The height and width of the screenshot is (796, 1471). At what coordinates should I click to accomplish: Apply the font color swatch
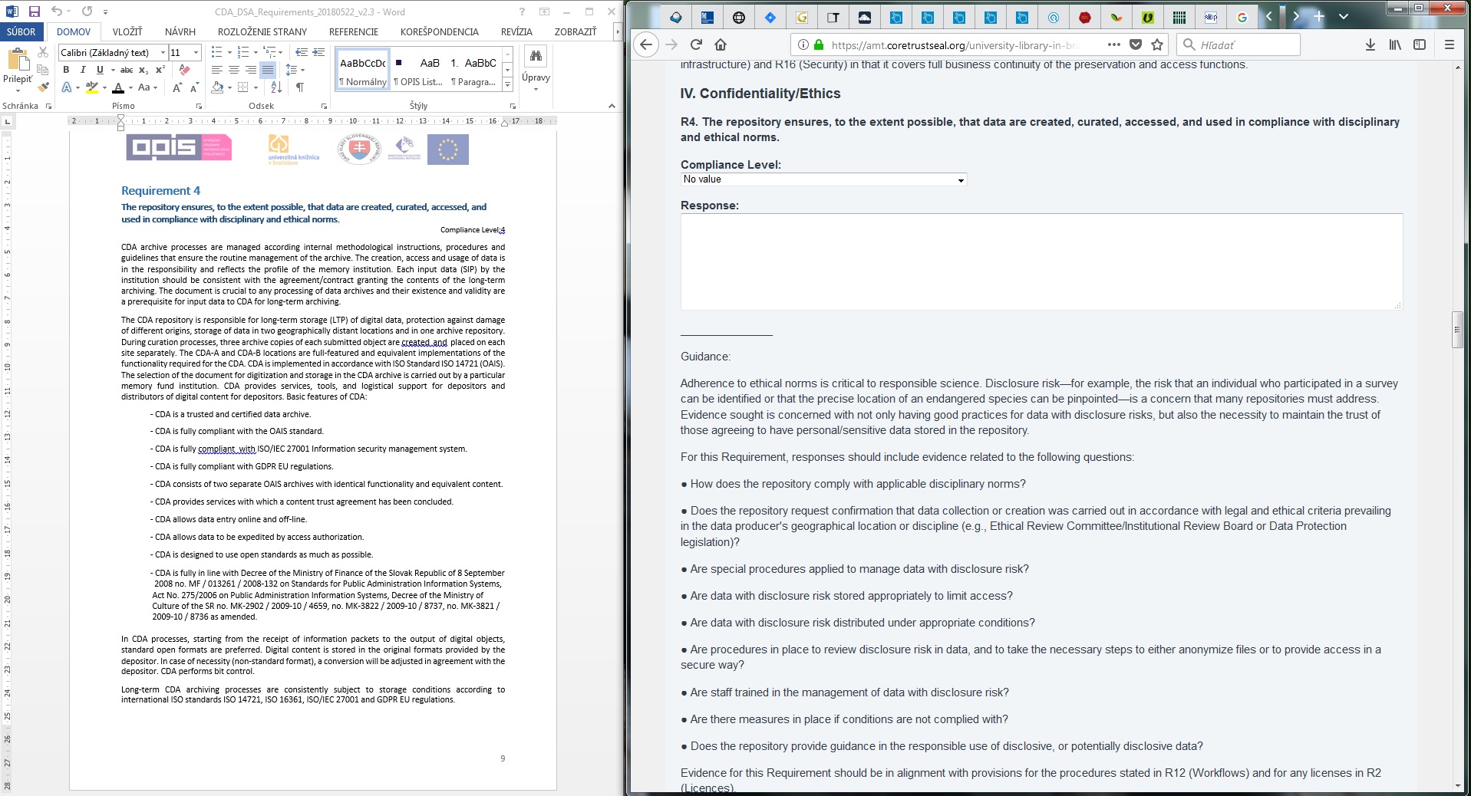click(118, 87)
